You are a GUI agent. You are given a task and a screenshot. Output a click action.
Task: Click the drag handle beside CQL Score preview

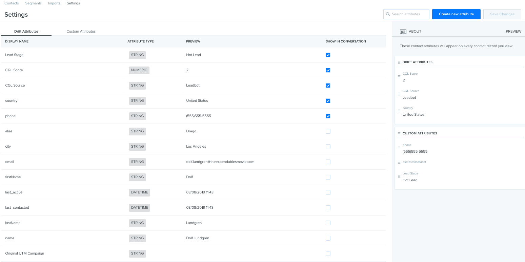[399, 77]
